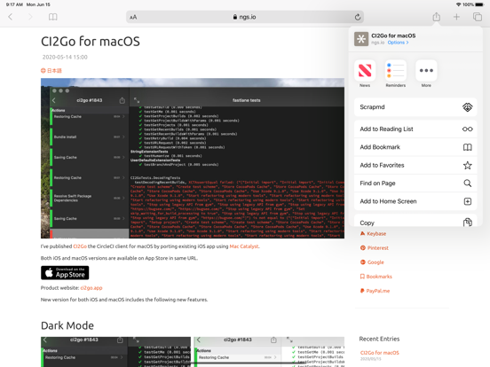490x367 pixels.
Task: Open the main CI2Go dark screenshot image
Action: (x=193, y=158)
